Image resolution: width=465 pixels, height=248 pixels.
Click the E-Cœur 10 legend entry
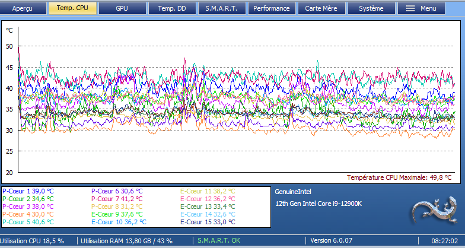coord(118,221)
